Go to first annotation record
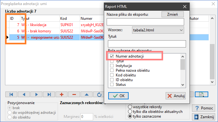 [x=11, y=94]
